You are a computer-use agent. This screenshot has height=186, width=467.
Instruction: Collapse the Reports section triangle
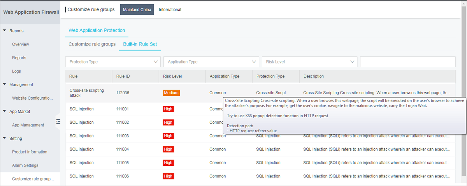click(4, 30)
